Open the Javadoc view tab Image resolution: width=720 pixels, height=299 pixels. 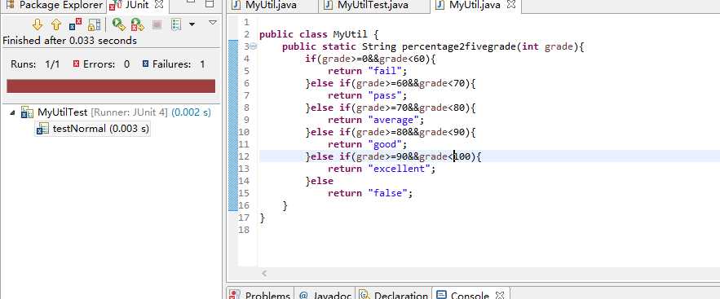325,294
